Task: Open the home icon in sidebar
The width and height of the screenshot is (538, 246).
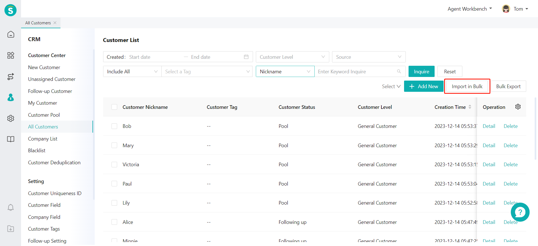Action: [11, 34]
